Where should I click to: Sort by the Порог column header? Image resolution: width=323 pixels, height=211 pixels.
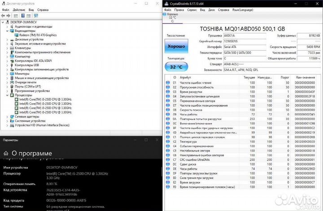coord(285,78)
